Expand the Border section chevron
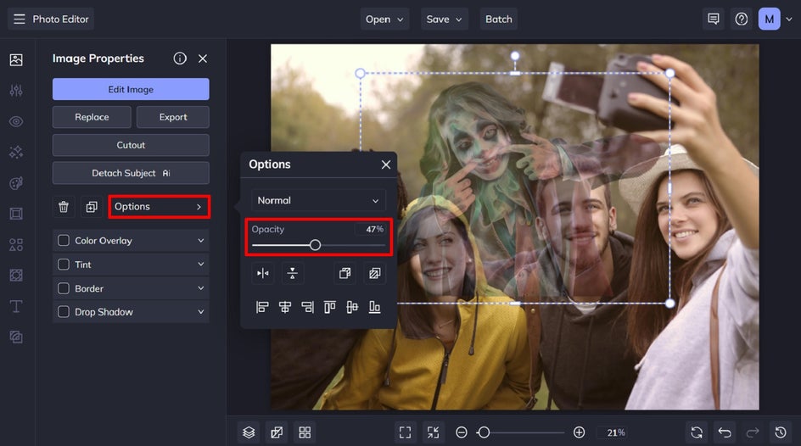Image resolution: width=801 pixels, height=446 pixels. pyautogui.click(x=201, y=288)
